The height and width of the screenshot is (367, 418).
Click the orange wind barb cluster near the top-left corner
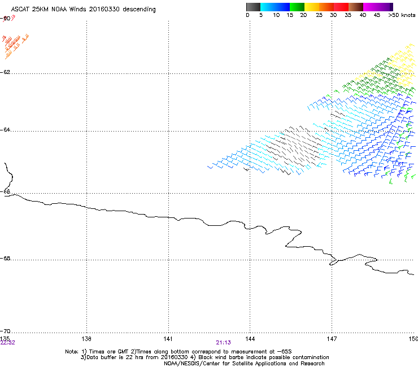(x=16, y=46)
